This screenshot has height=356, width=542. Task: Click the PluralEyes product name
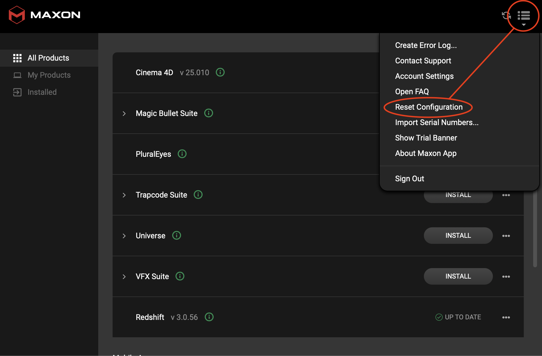coord(153,154)
